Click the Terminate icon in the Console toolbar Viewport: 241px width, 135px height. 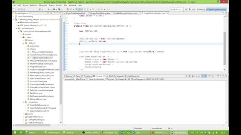(186, 76)
